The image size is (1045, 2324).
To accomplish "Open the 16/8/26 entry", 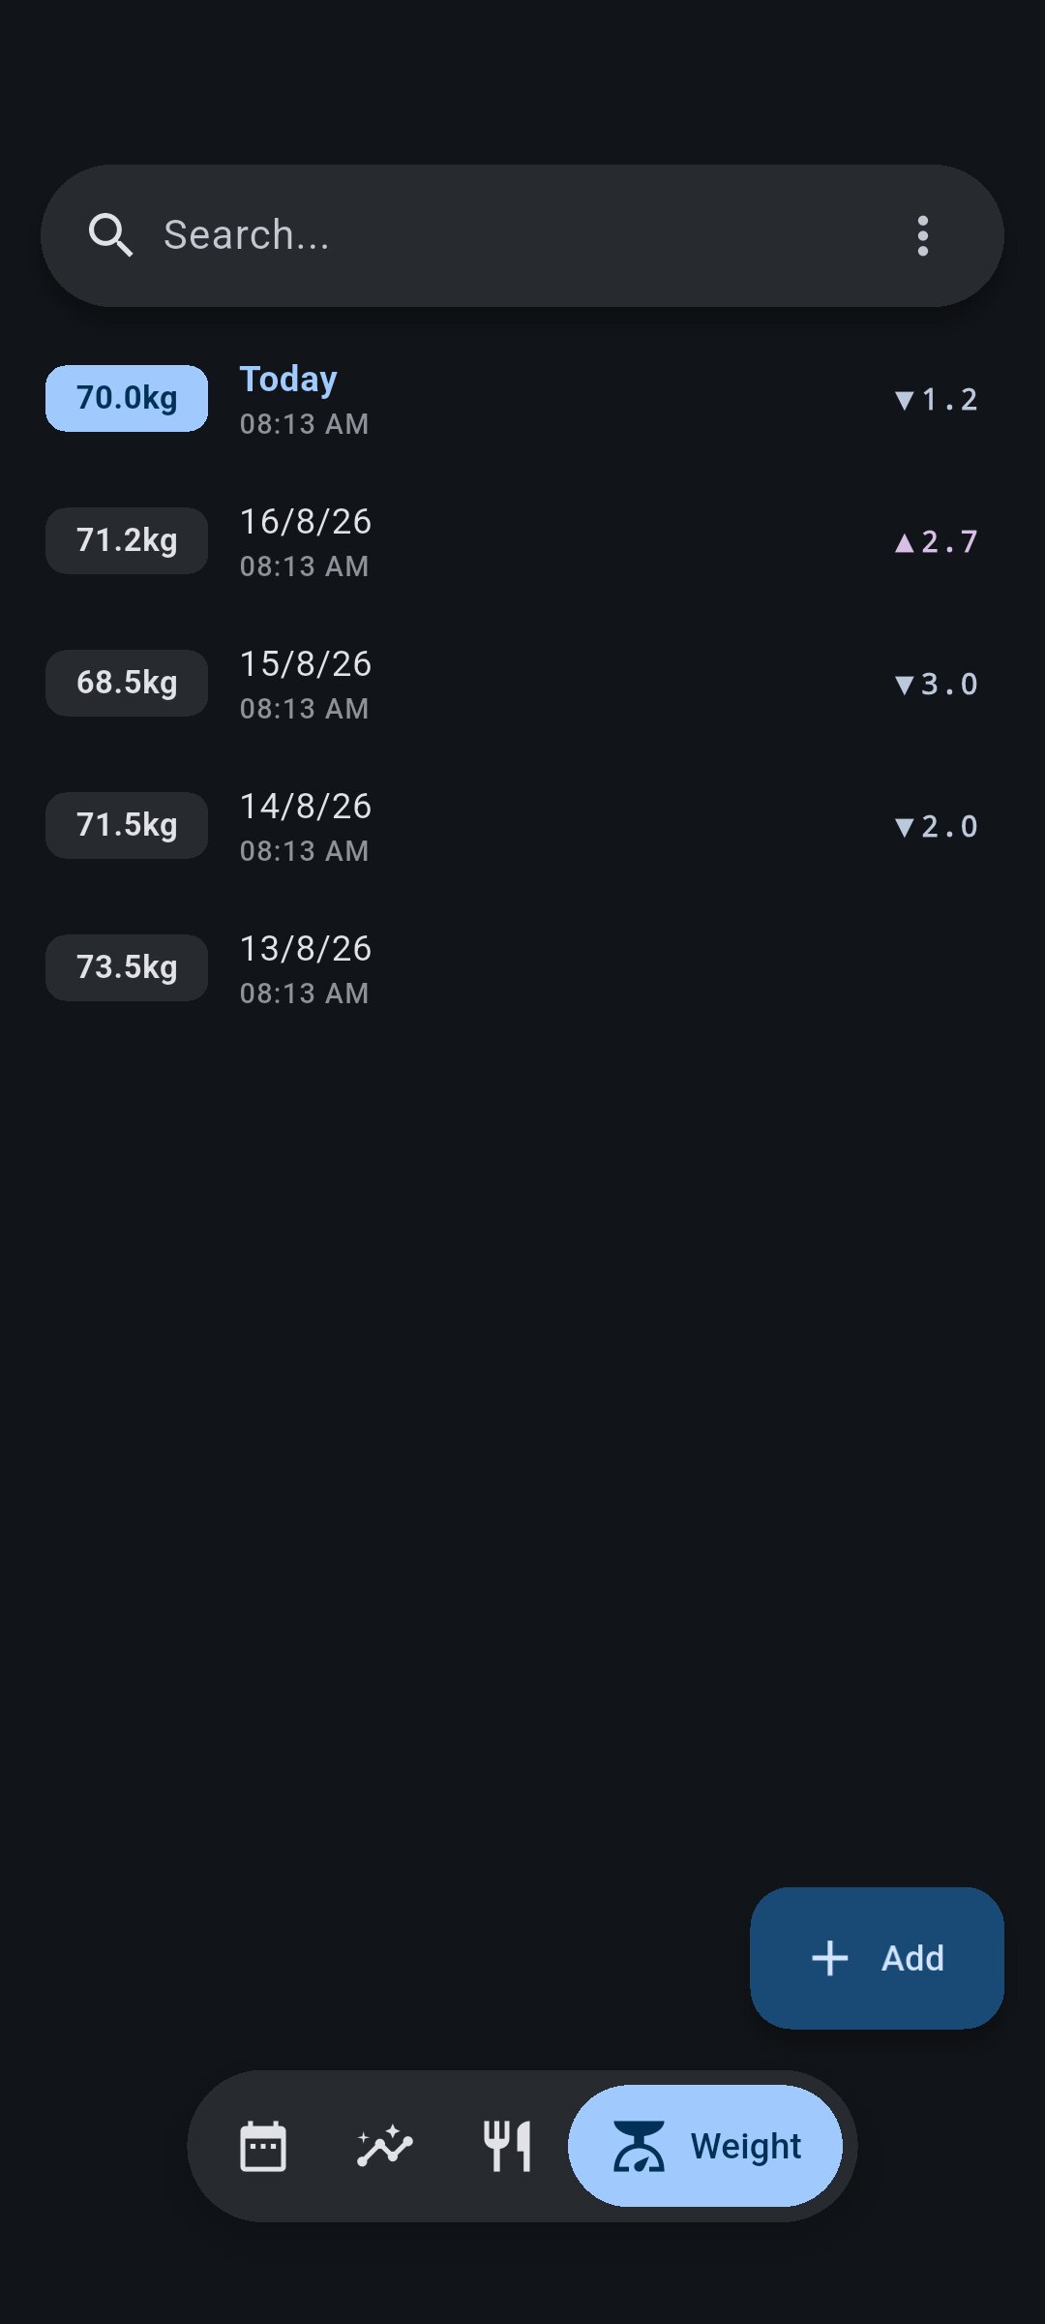I will [522, 540].
